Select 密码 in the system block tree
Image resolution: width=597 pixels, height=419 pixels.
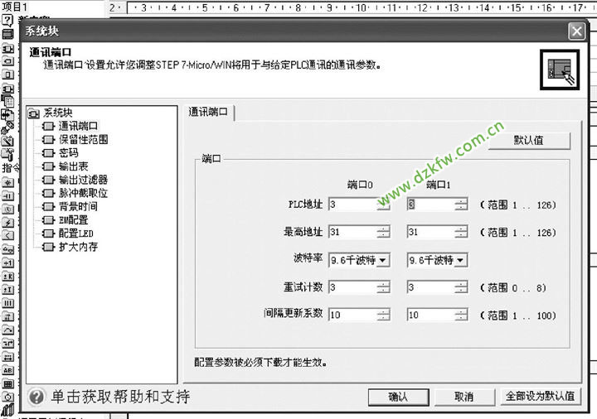68,153
